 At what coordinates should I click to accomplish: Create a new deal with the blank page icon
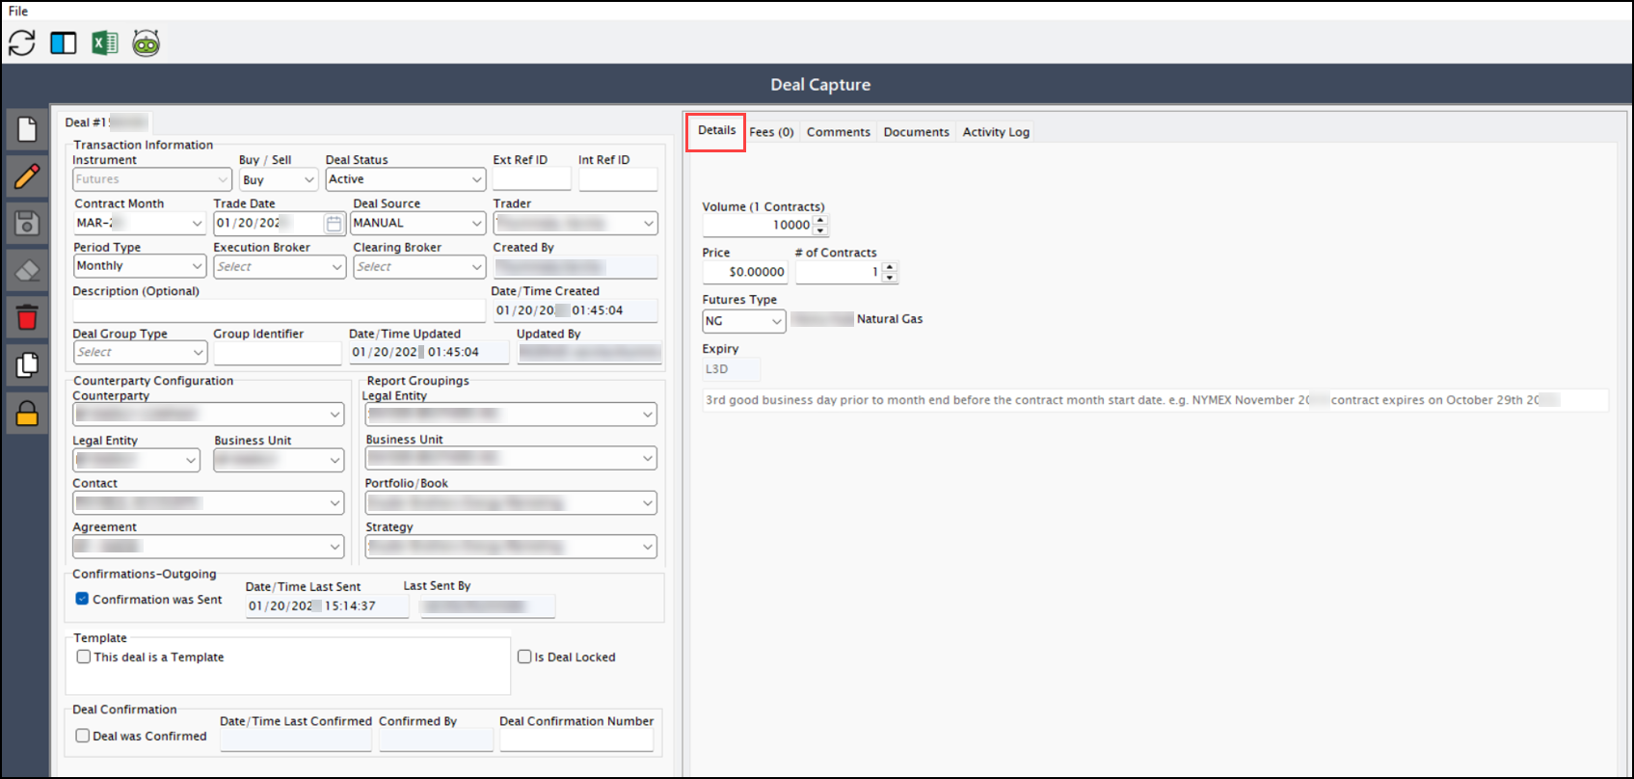[x=27, y=129]
